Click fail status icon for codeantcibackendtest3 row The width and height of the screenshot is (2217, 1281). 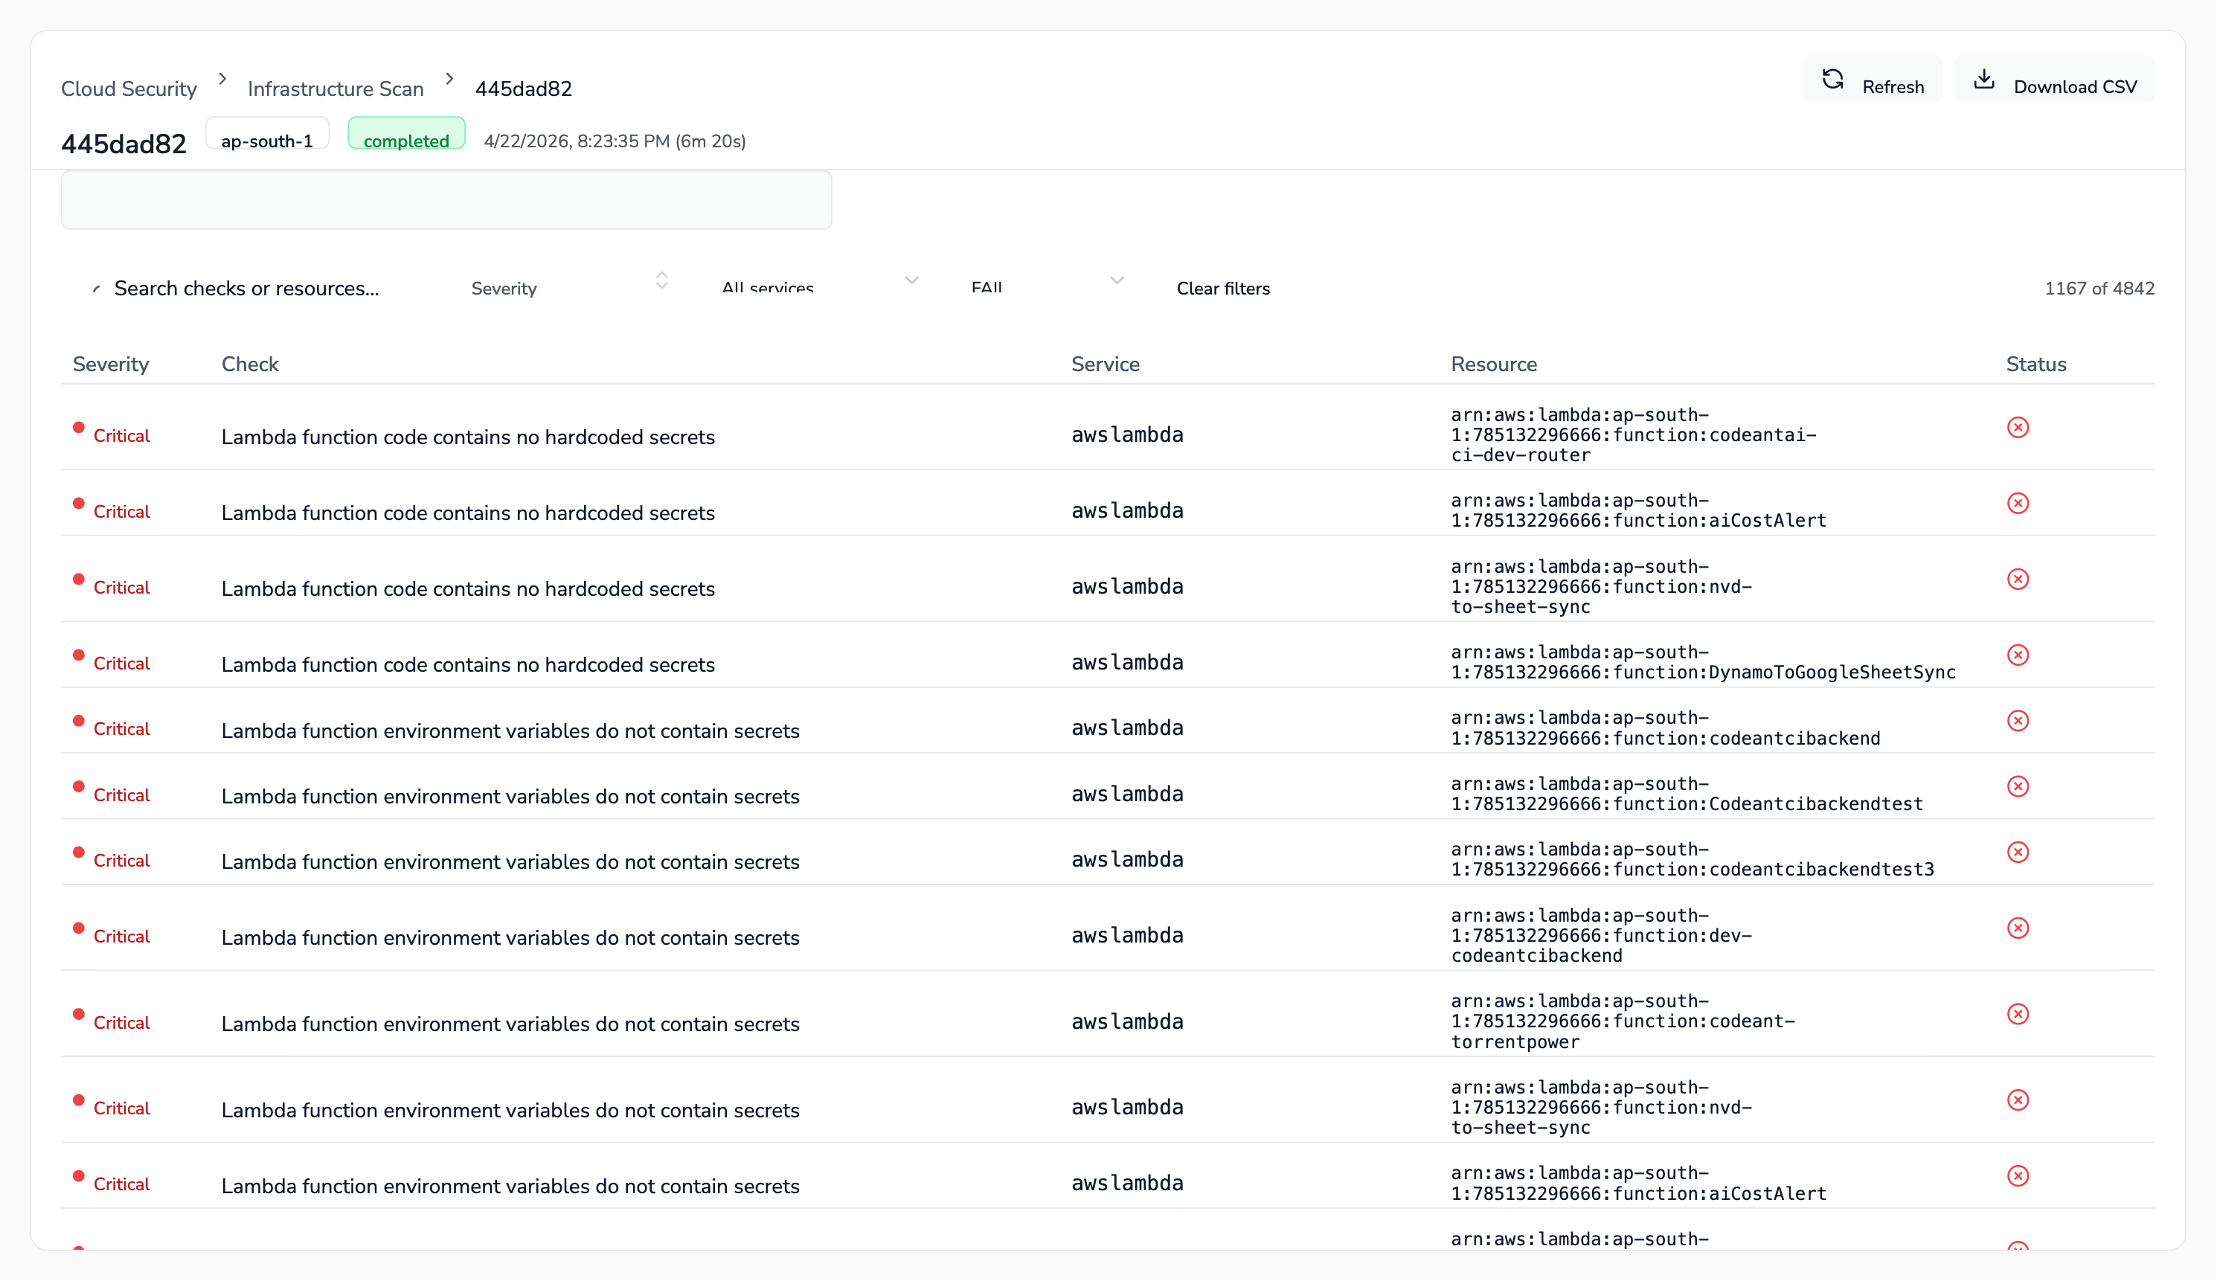coord(2018,852)
